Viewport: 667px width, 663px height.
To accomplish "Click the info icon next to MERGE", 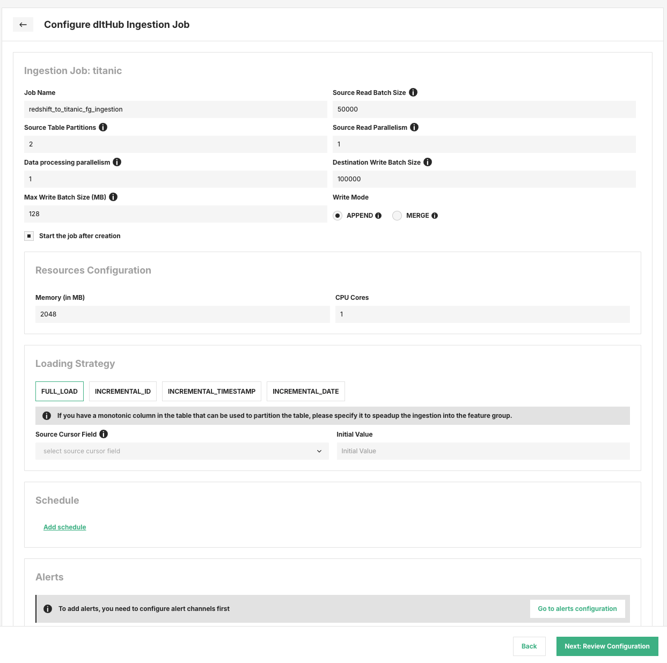I will pos(435,215).
